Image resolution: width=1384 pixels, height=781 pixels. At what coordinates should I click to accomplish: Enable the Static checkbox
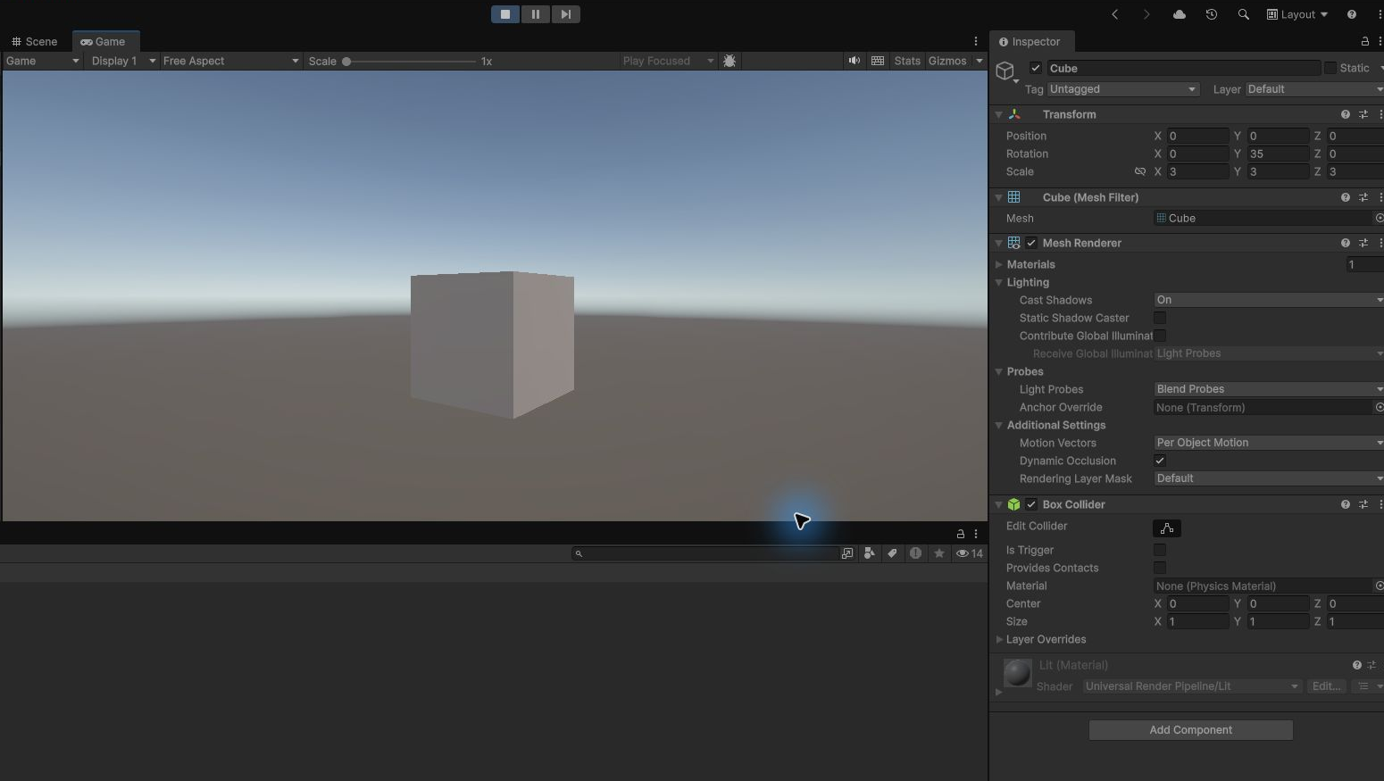[1330, 68]
